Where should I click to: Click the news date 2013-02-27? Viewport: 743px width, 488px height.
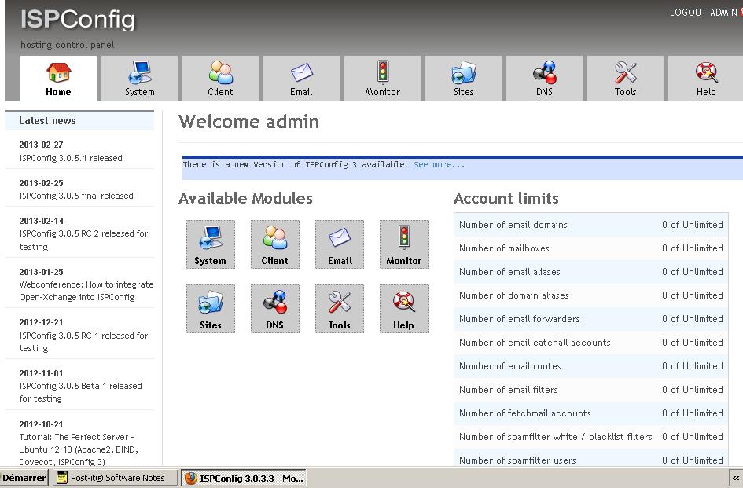coord(41,145)
